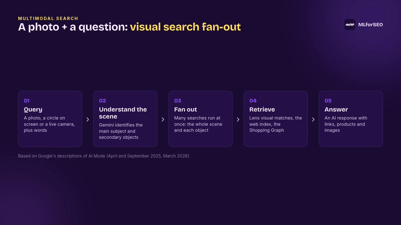Image resolution: width=401 pixels, height=225 pixels.
Task: Click the 'Retrieve' card heading
Action: point(262,109)
